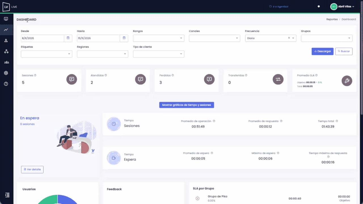363x204 pixels.
Task: Show info tooltip for Transferidas card
Action: pos(246,75)
